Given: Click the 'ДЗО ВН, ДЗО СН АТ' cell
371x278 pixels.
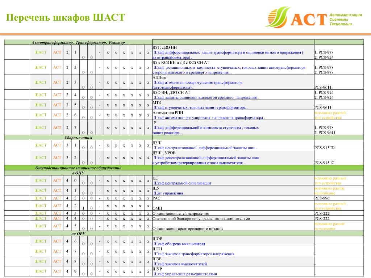Looking at the screenshot, I should 171,92.
